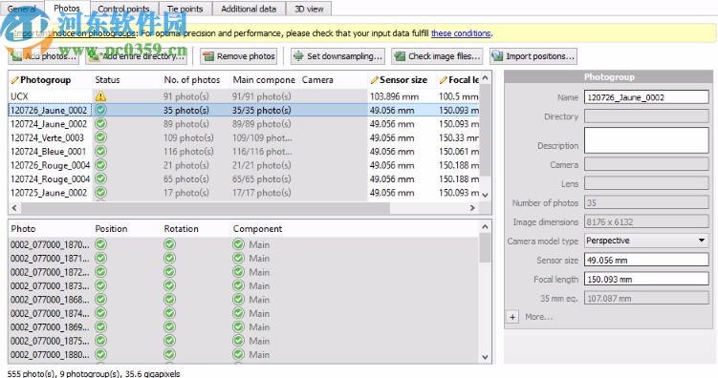Edit the Focal length field in panel
718x378 pixels.
pyautogui.click(x=646, y=279)
